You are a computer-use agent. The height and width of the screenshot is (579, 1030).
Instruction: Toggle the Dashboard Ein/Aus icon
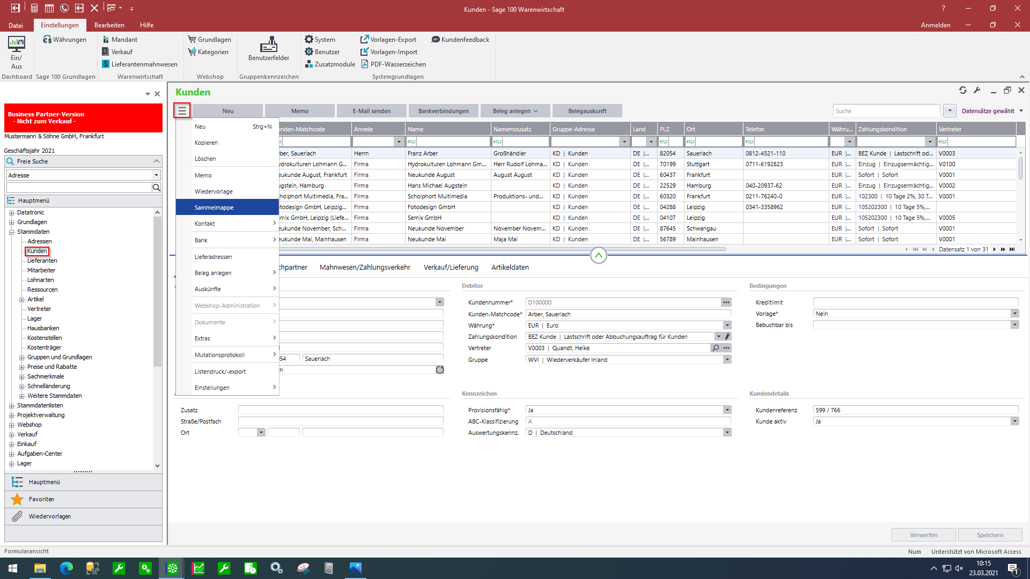pyautogui.click(x=16, y=44)
